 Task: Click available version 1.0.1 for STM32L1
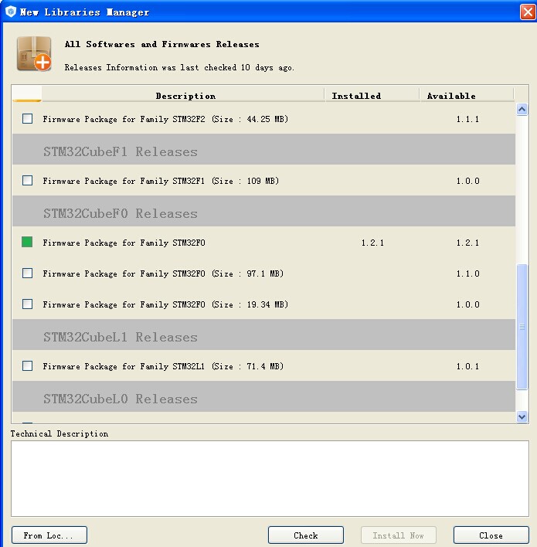pos(467,366)
